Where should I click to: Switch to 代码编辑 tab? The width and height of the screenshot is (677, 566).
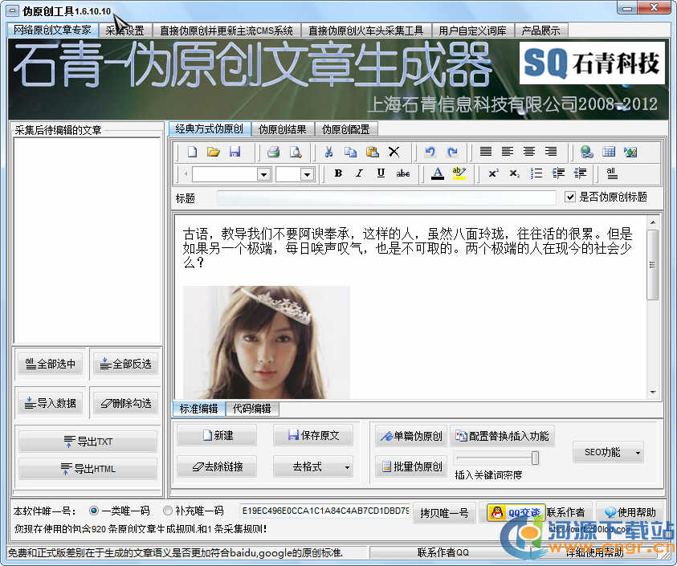point(251,409)
